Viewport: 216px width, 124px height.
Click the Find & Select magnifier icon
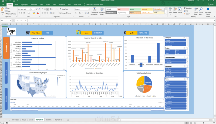(201, 9)
